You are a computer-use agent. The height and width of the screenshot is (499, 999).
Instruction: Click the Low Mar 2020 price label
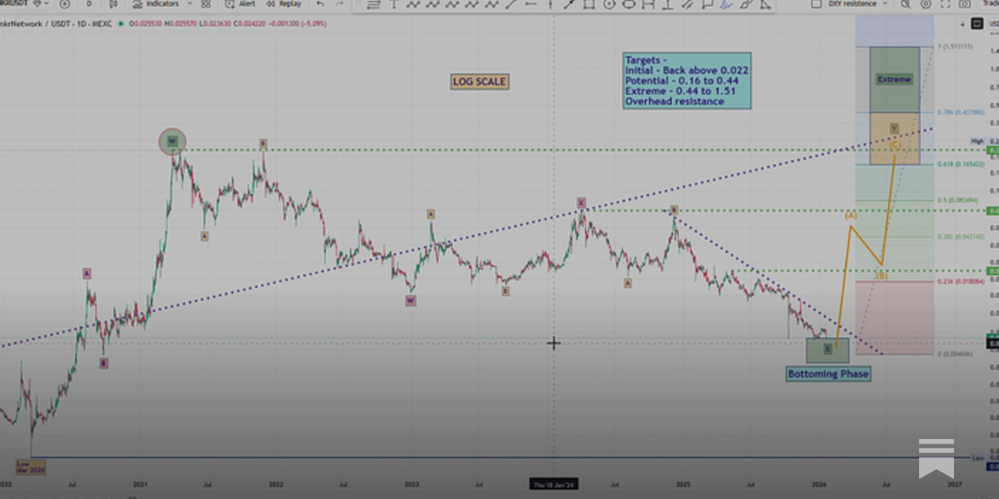click(31, 467)
